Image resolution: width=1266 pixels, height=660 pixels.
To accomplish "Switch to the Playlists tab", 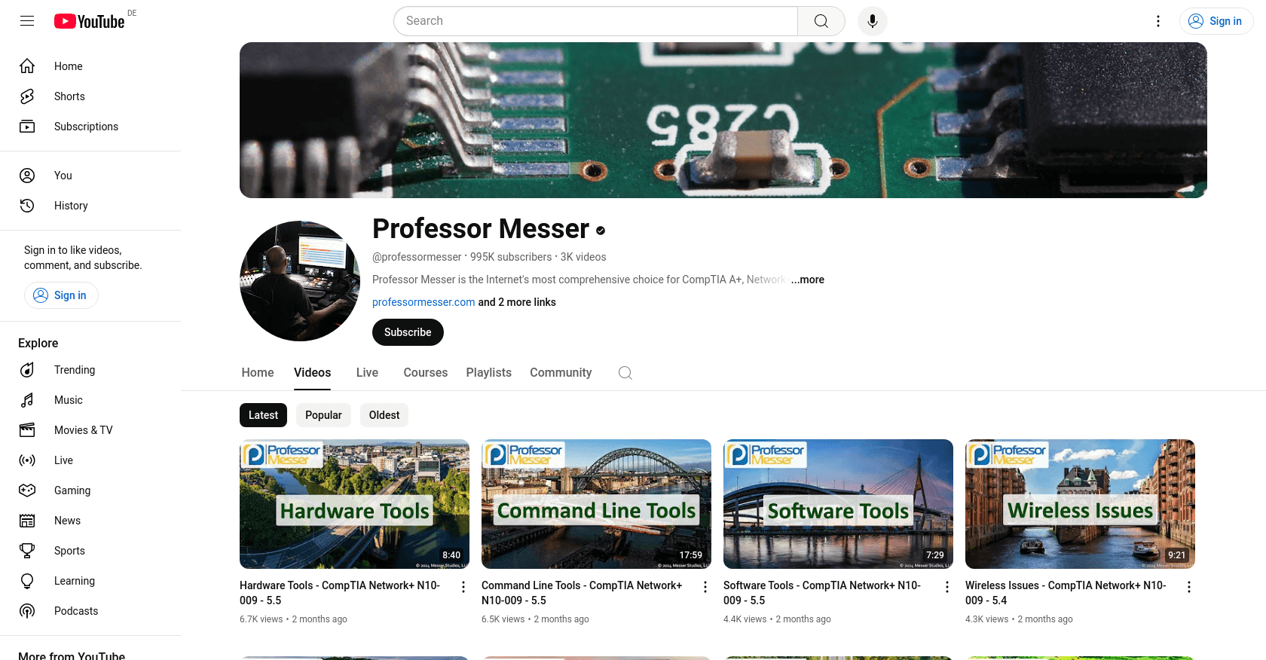I will pos(488,373).
